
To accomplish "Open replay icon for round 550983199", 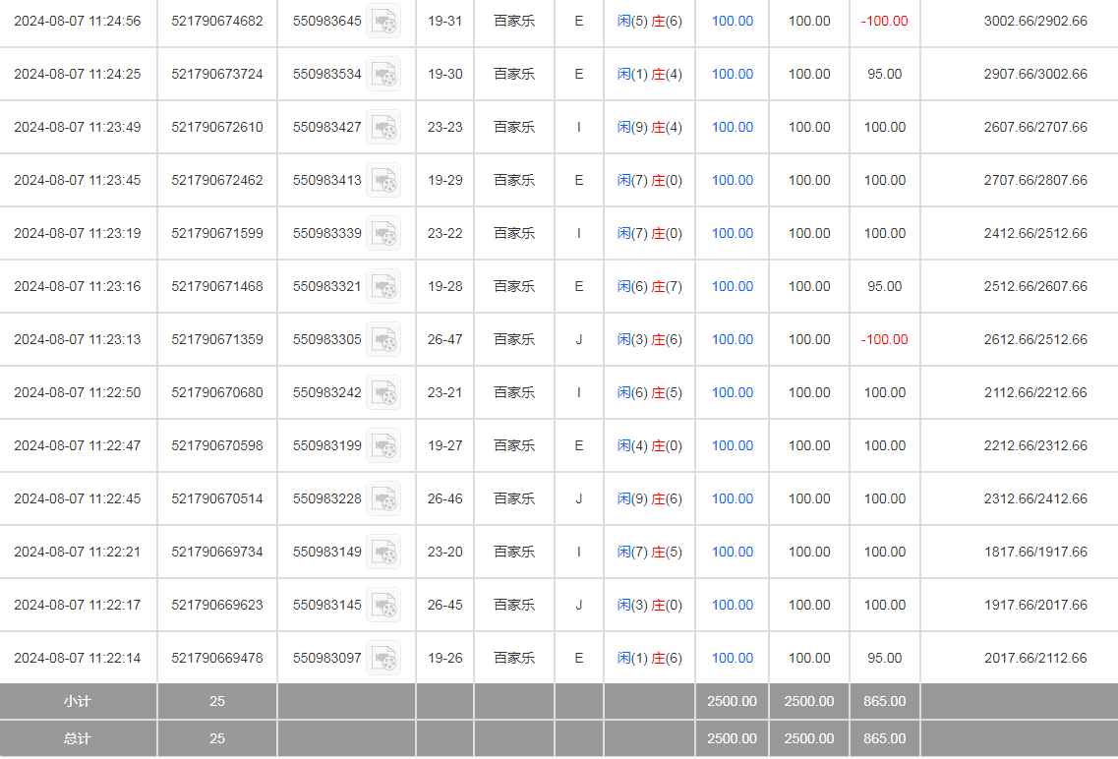I will [x=383, y=446].
